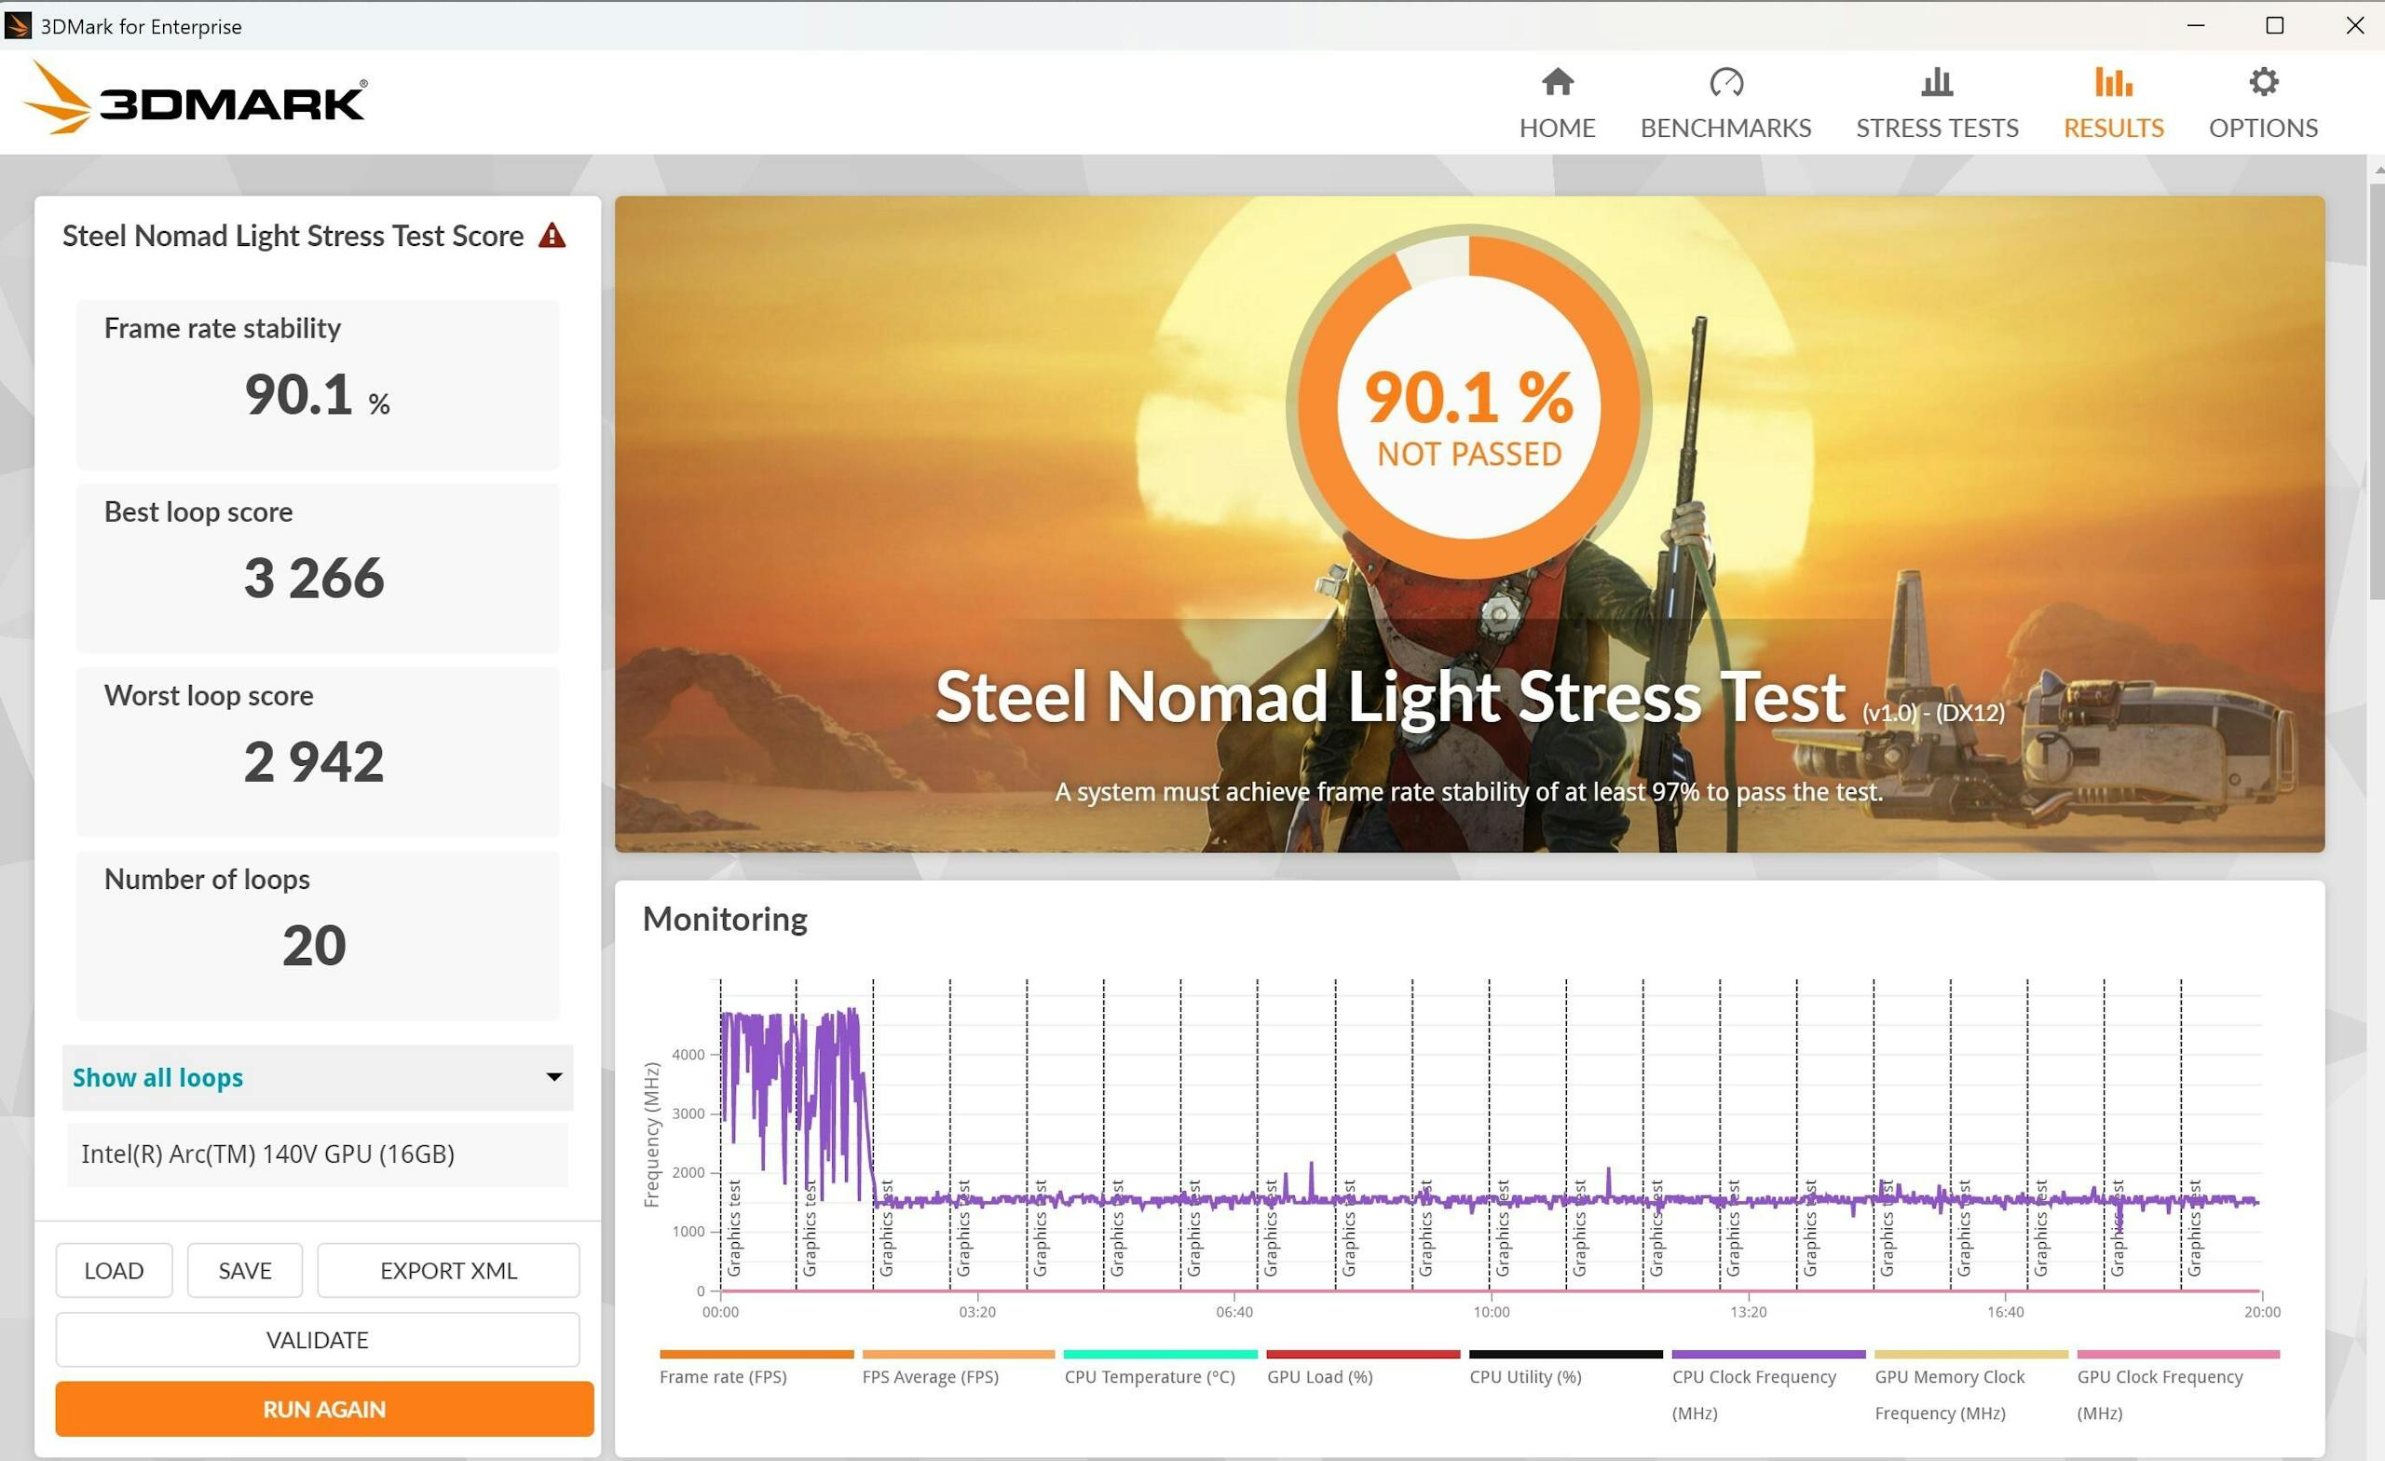The height and width of the screenshot is (1461, 2385).
Task: Click the red warning triangle beside score title
Action: click(x=552, y=236)
